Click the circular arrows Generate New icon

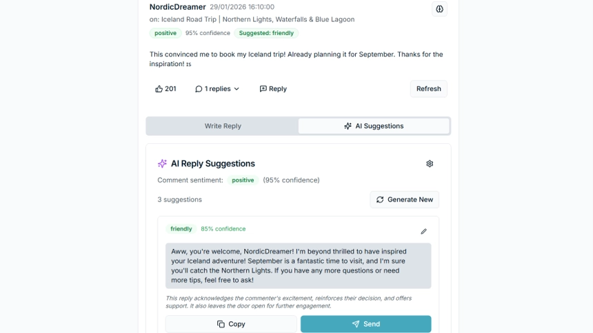point(380,200)
